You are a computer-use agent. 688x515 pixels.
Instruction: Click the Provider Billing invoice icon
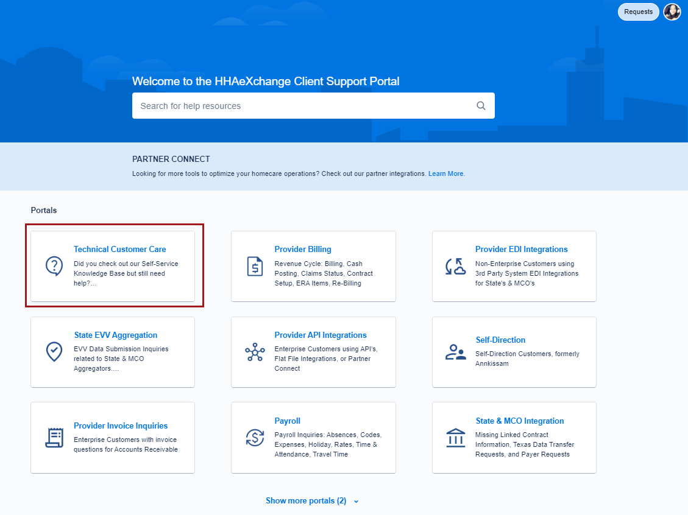[x=255, y=266]
